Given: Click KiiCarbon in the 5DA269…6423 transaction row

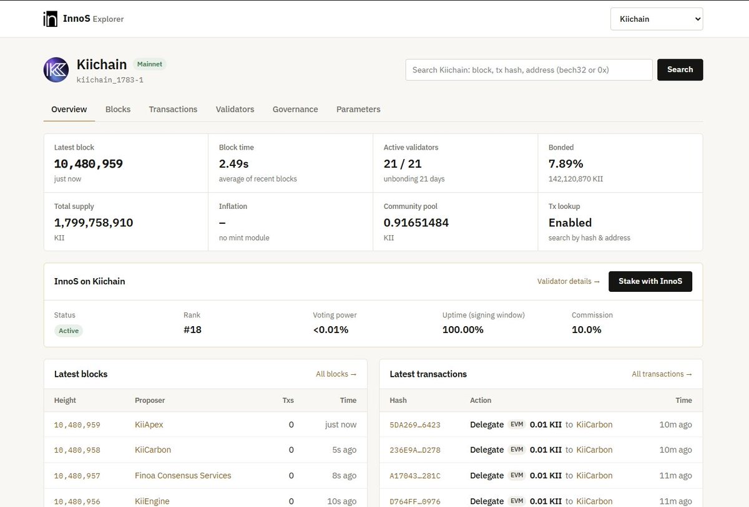Looking at the screenshot, I should (594, 425).
